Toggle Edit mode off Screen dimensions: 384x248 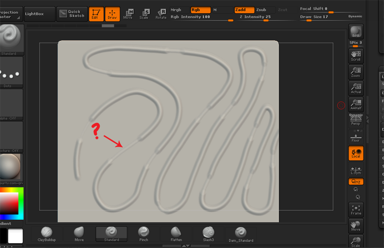tap(96, 14)
